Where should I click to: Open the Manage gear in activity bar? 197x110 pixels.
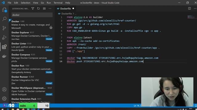click(x=4, y=98)
